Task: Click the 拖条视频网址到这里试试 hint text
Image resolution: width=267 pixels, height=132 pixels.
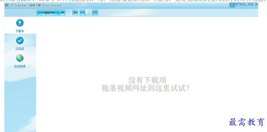Action: coord(146,88)
